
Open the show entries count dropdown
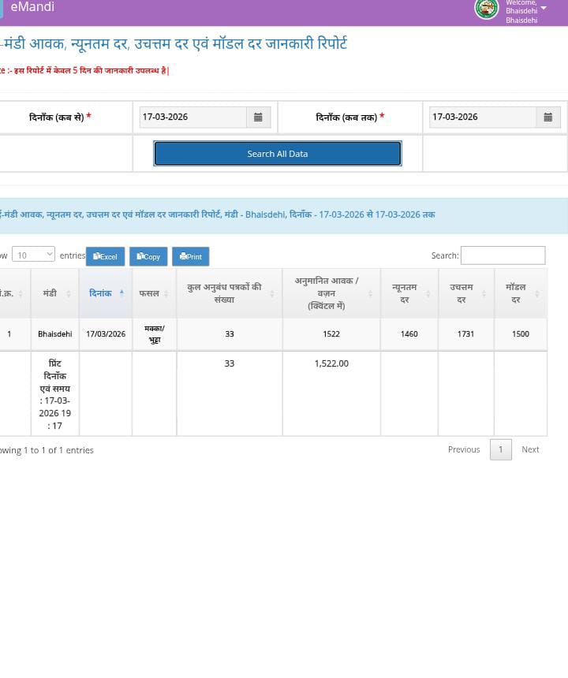33,254
